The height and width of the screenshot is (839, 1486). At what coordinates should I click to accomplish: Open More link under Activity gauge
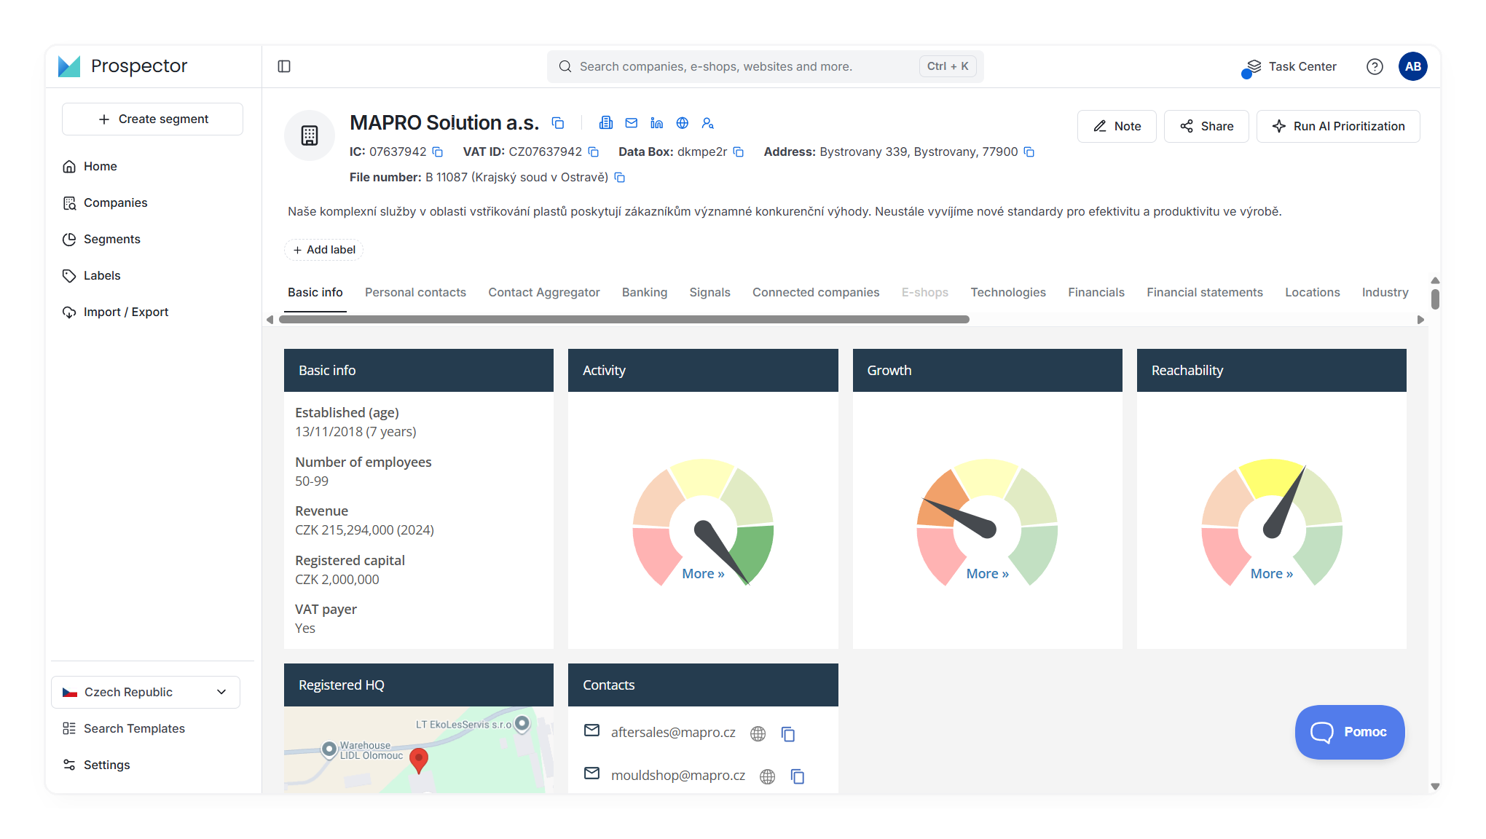point(703,574)
